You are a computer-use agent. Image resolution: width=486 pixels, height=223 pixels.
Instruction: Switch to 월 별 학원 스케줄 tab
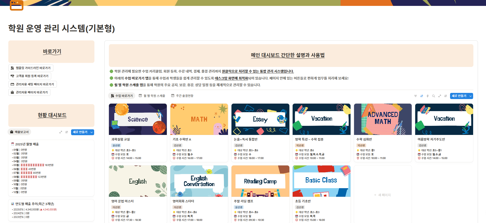click(152, 96)
